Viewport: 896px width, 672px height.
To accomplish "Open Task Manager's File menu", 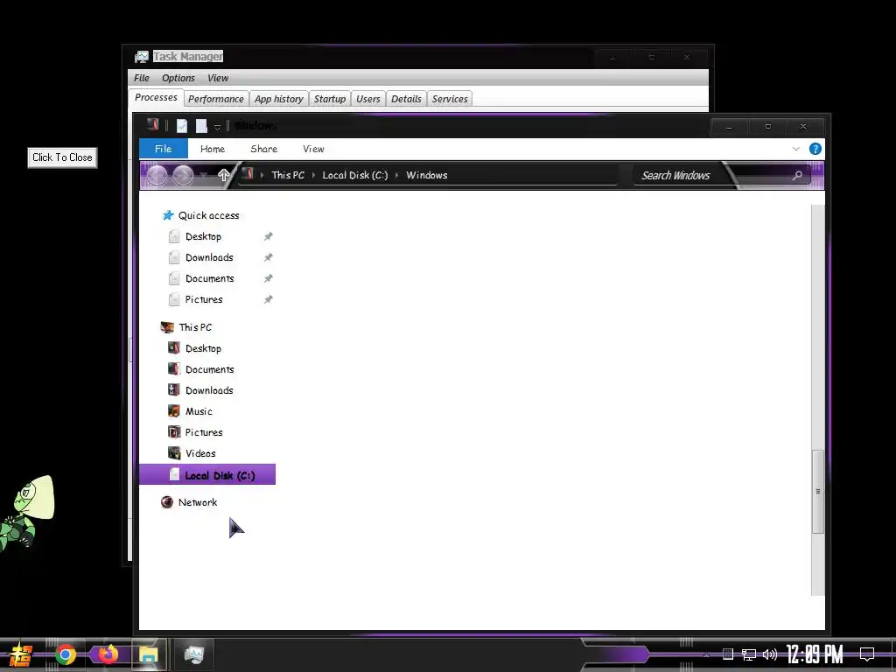I will point(142,78).
